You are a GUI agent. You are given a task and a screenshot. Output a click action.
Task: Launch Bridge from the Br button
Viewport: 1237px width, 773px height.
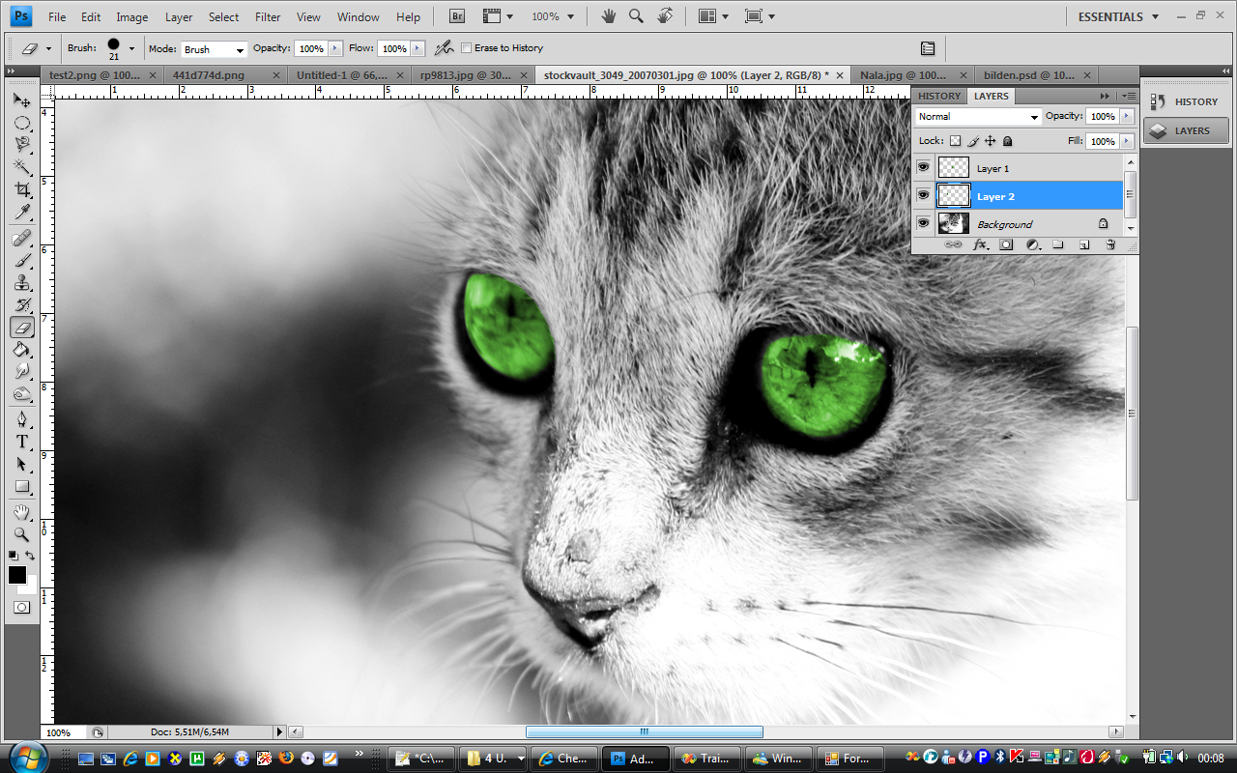pyautogui.click(x=458, y=16)
